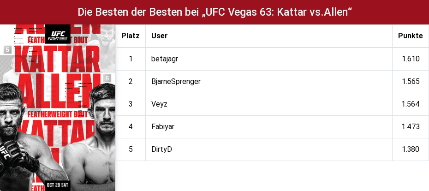Image resolution: width=429 pixels, height=191 pixels.
Task: Click the Punkte column header
Action: click(x=411, y=36)
